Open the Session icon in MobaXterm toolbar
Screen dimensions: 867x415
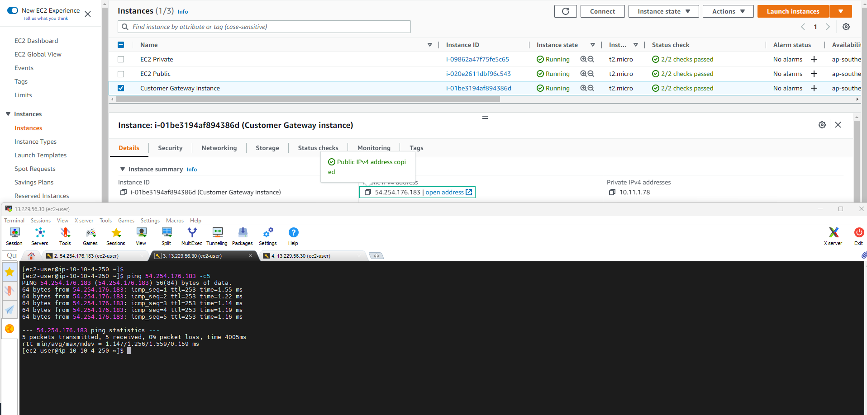[x=14, y=236]
